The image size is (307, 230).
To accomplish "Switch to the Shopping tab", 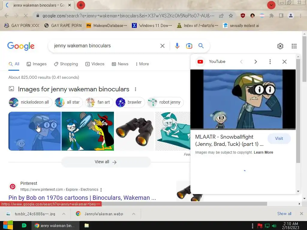I will (66, 64).
